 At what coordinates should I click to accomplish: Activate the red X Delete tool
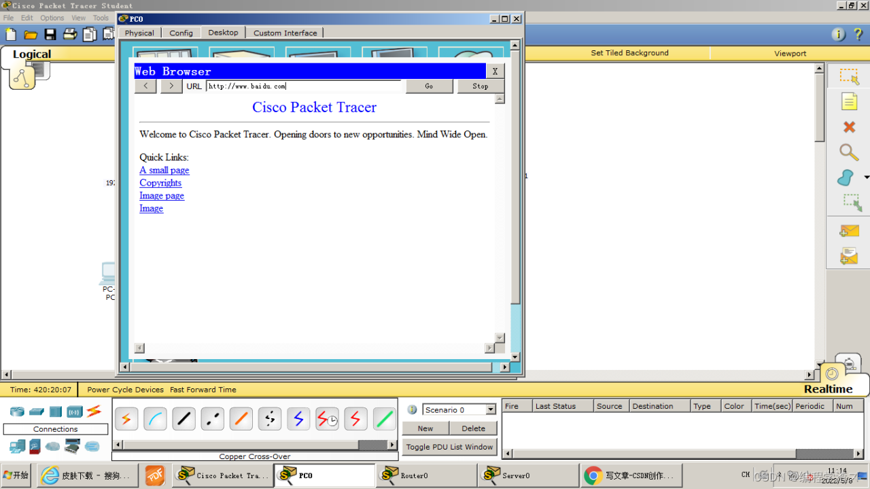pyautogui.click(x=849, y=127)
